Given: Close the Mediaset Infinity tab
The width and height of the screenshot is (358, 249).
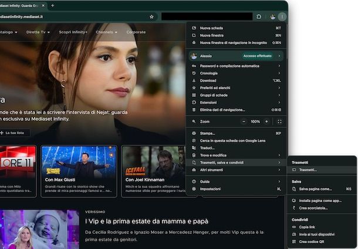Looking at the screenshot, I should 43,5.
